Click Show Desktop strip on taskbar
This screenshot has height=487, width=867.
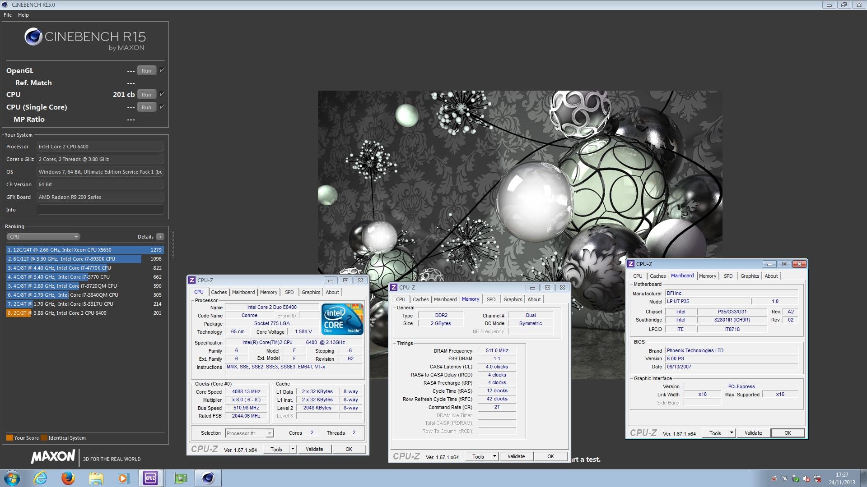point(863,478)
